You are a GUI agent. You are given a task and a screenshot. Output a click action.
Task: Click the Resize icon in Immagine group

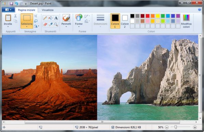pos(36,21)
